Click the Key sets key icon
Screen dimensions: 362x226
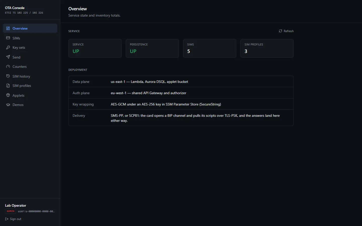tap(8, 47)
